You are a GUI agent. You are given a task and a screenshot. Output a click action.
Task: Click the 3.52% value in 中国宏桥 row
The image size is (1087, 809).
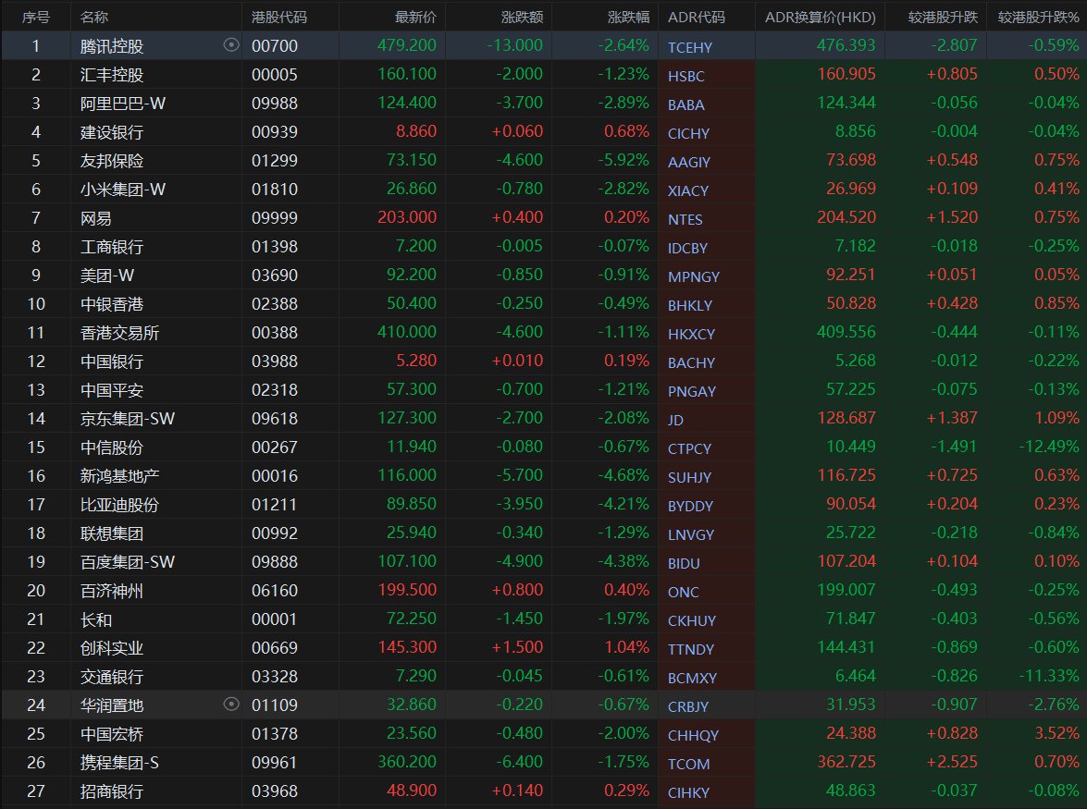pyautogui.click(x=1057, y=733)
